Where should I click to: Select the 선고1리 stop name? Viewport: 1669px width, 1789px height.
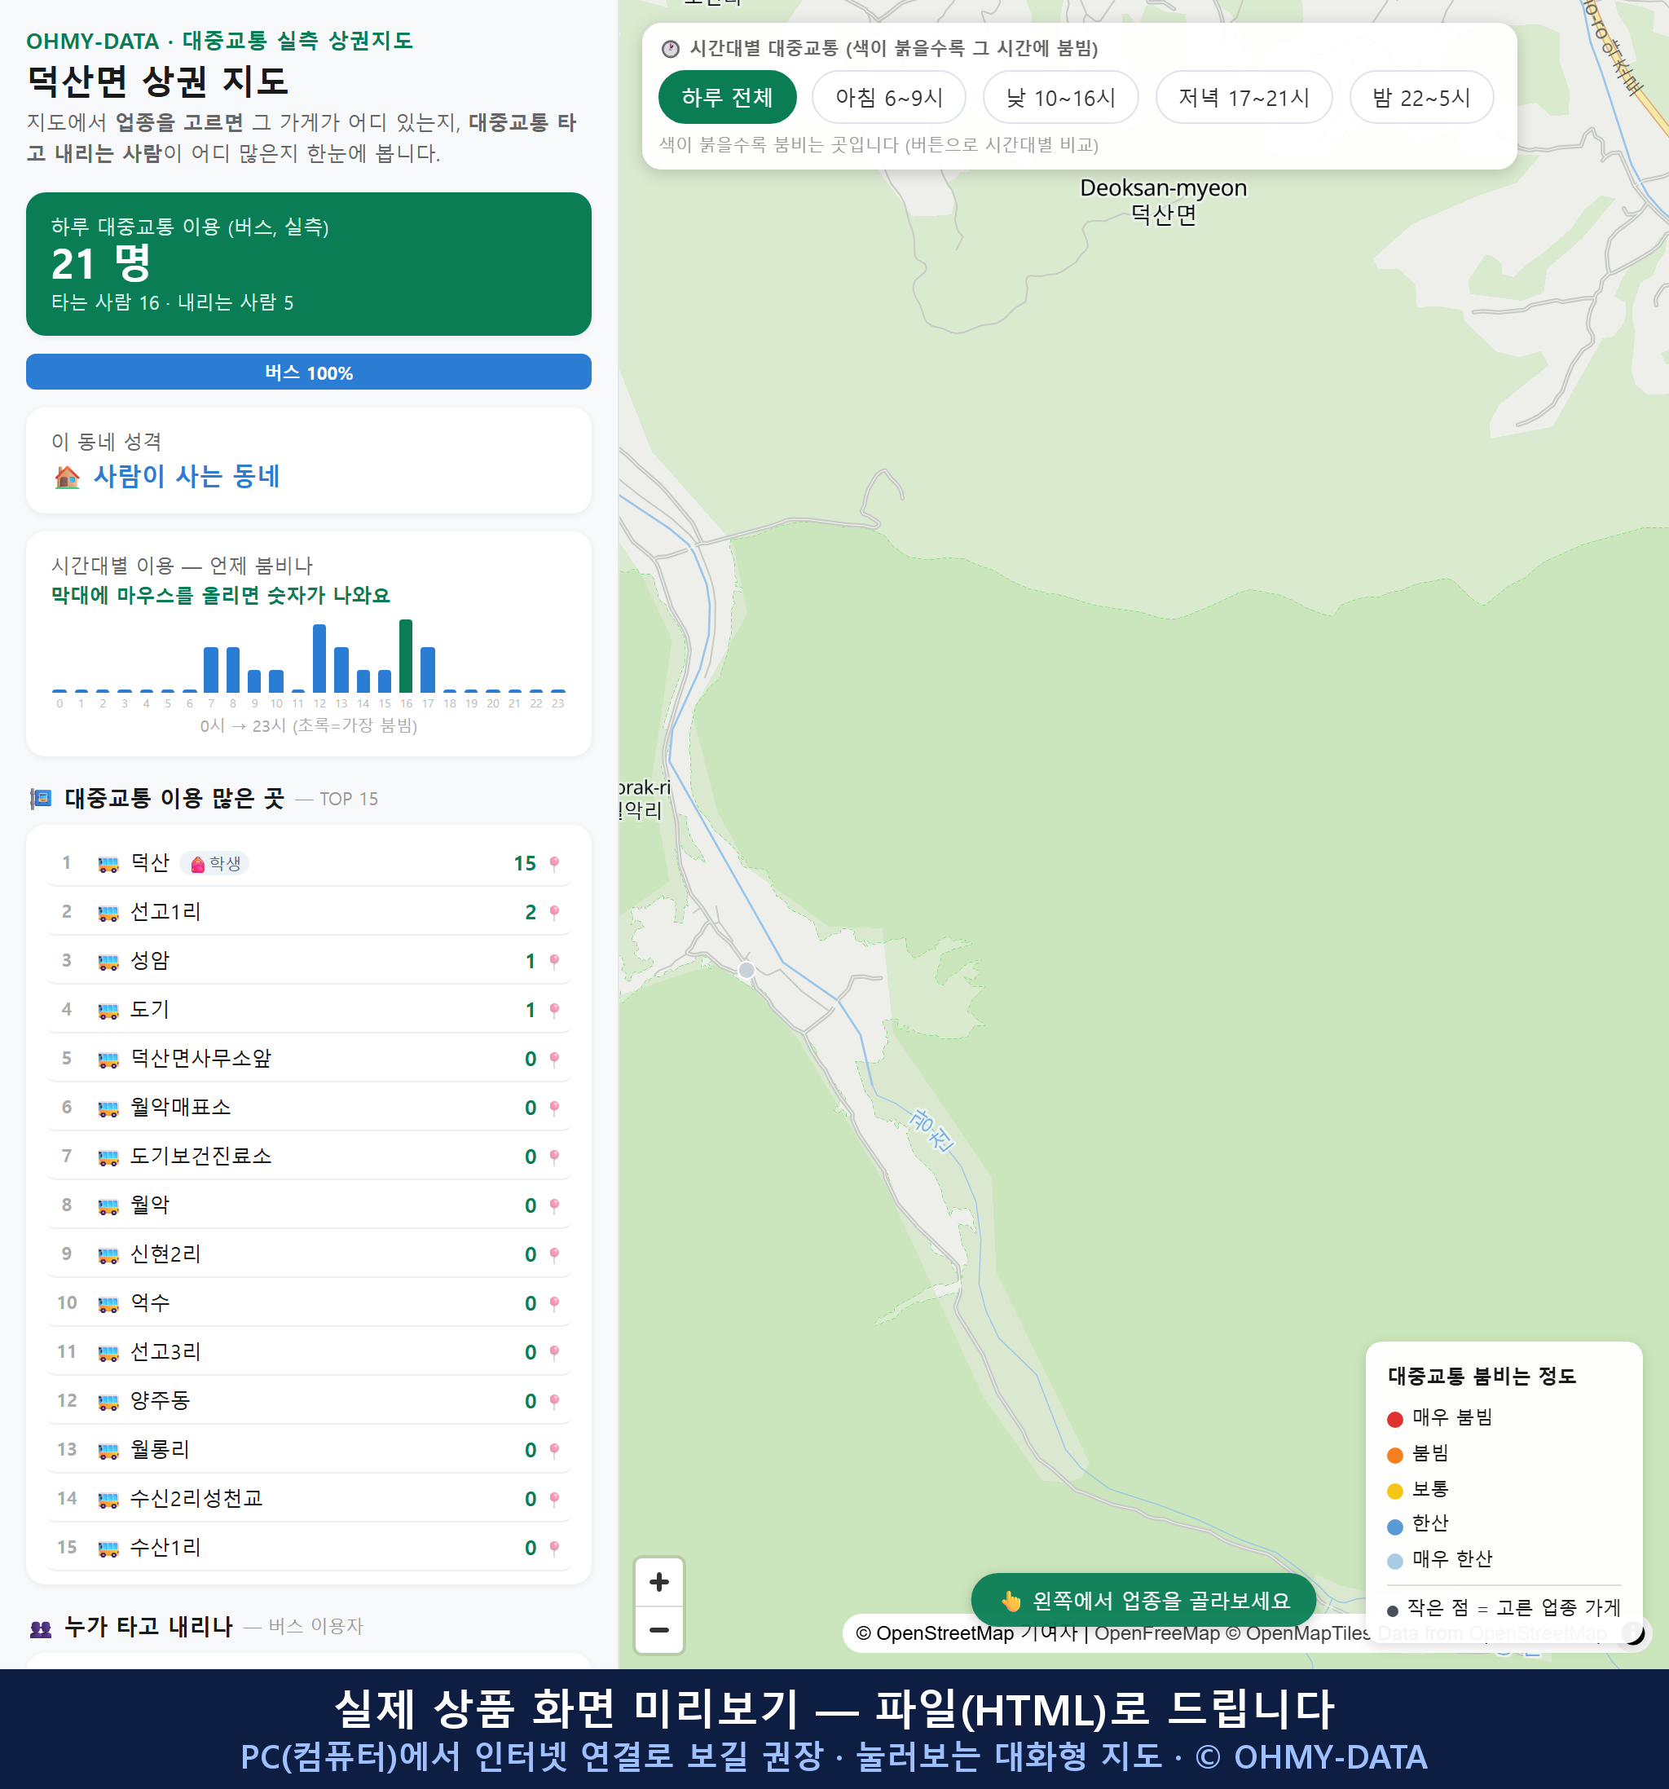pos(165,911)
